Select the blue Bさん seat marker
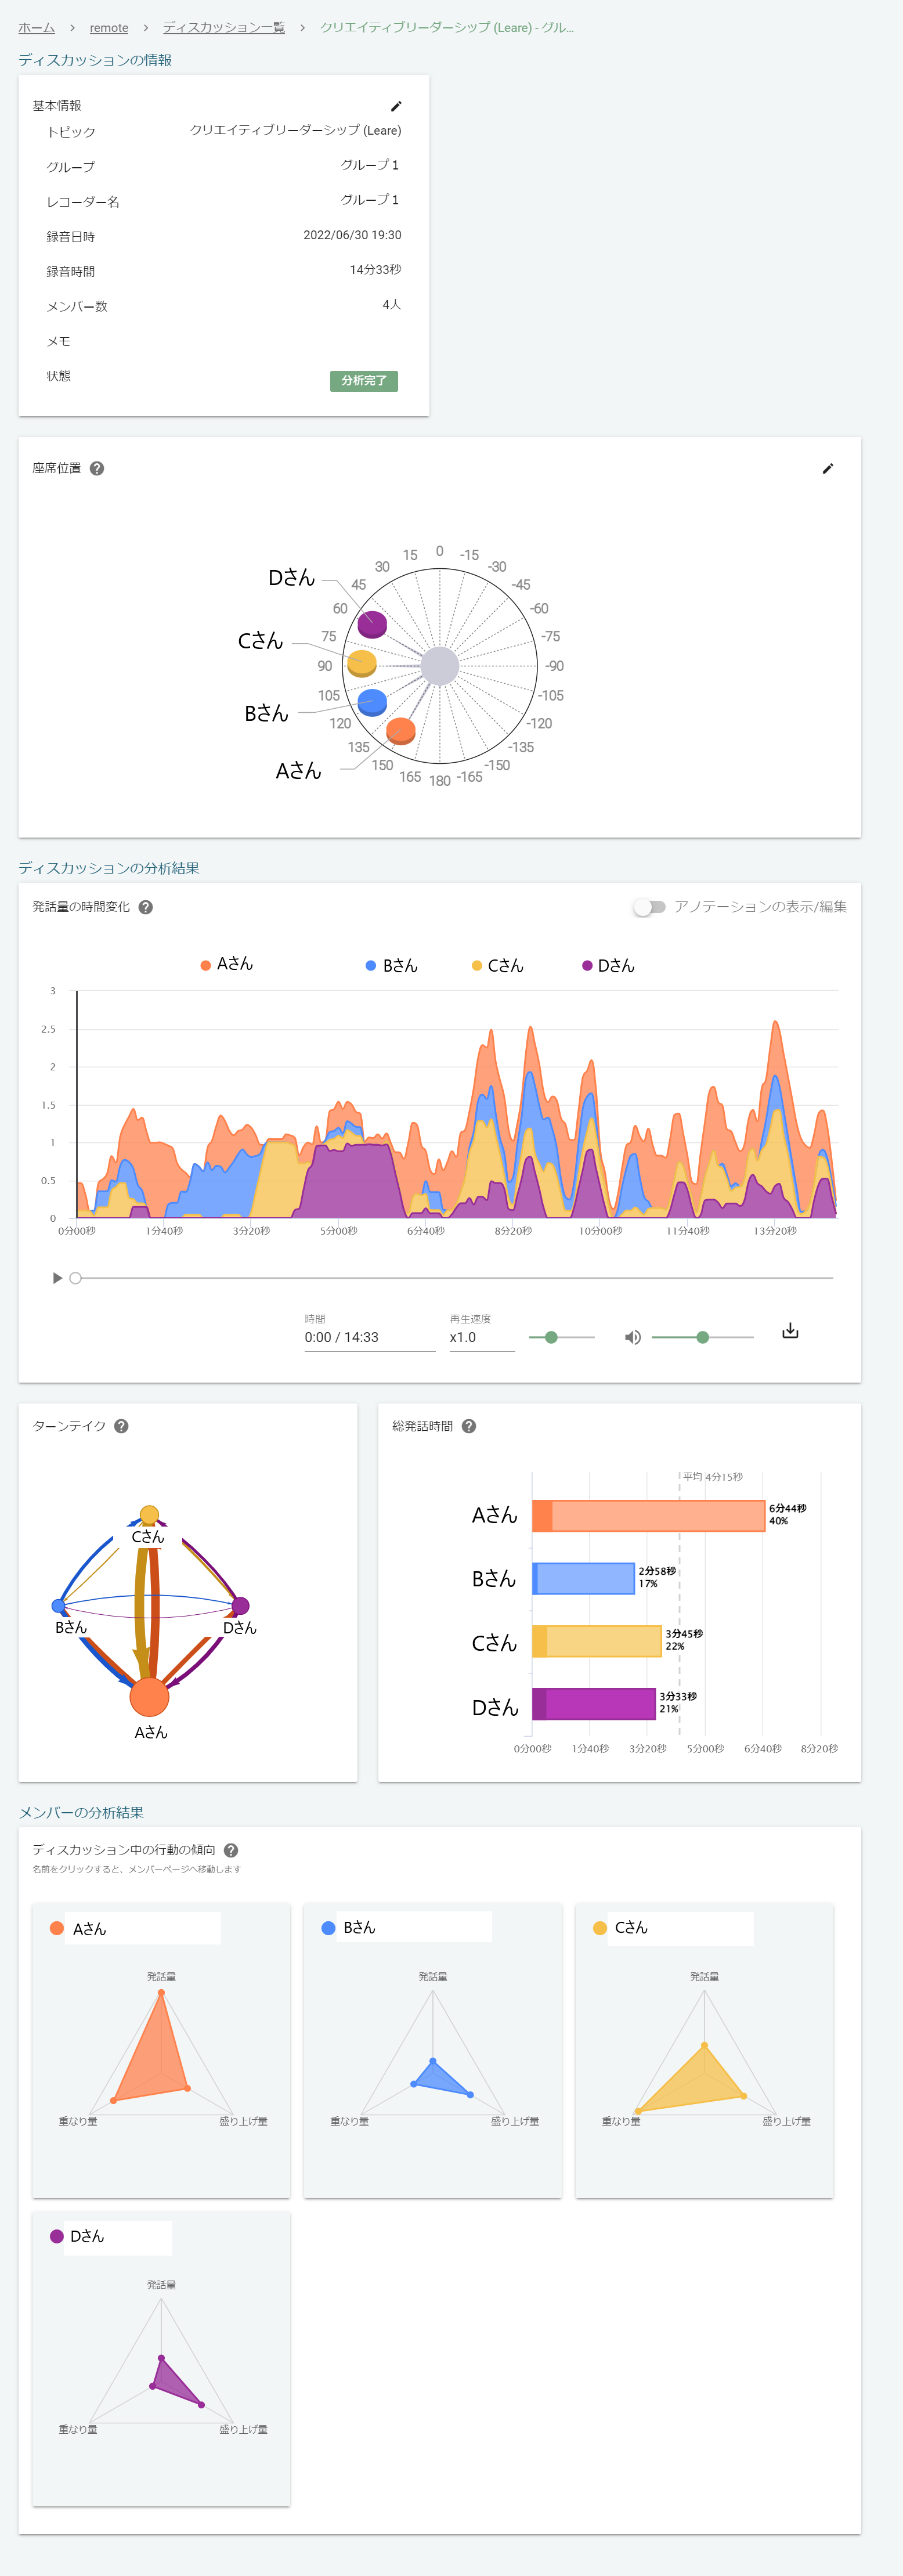This screenshot has height=2576, width=903. point(372,702)
